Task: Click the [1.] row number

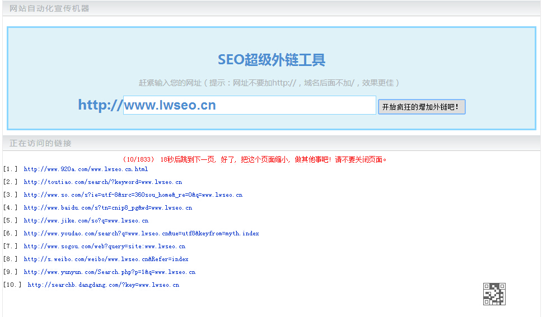Action: [10, 169]
